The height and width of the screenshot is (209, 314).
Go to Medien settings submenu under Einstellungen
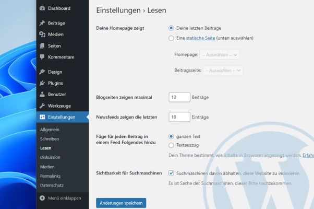(x=47, y=167)
